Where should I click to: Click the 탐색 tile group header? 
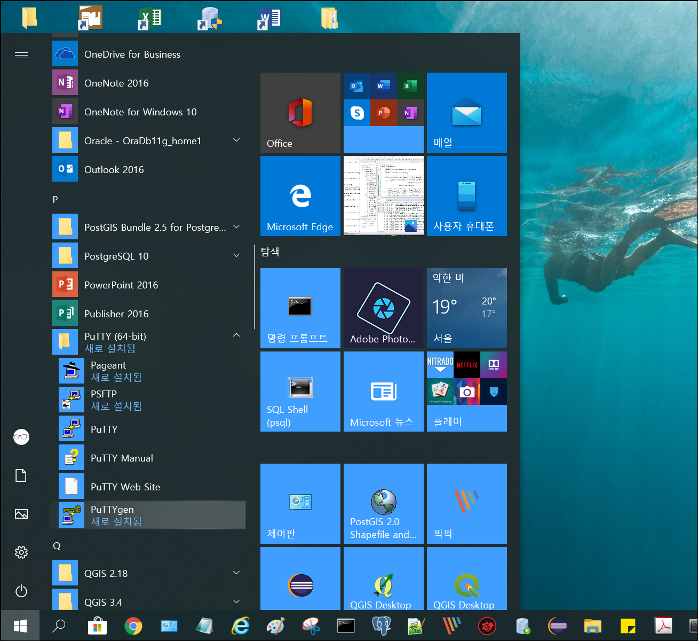pos(270,252)
